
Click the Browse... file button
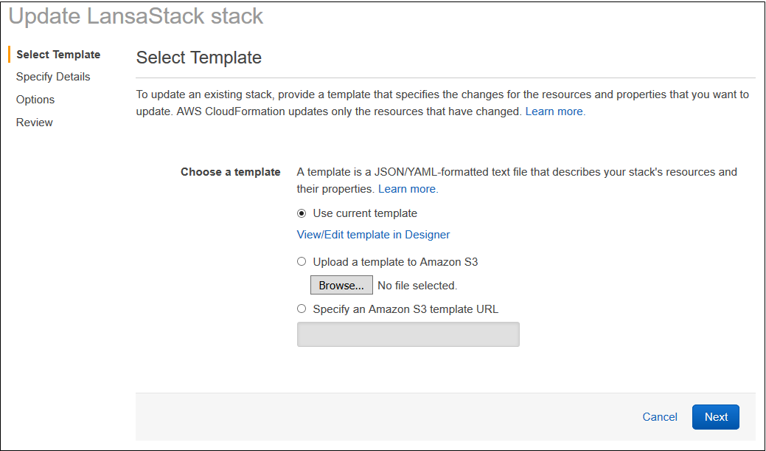(341, 286)
